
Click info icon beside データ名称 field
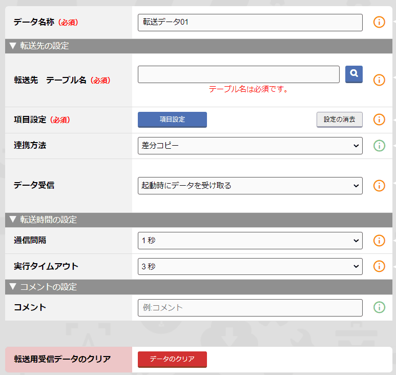click(x=379, y=23)
